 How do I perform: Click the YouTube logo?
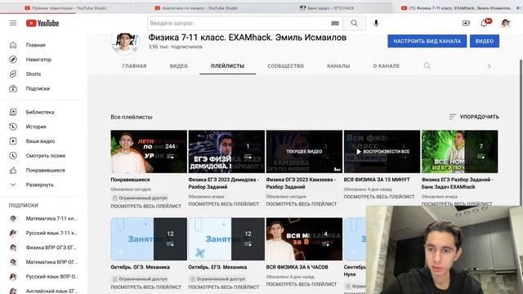[x=42, y=23]
